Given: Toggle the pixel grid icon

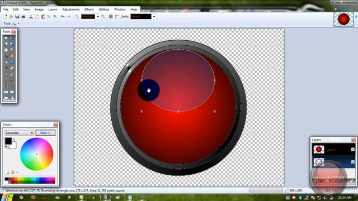Looking at the screenshot, I should click(x=111, y=16).
